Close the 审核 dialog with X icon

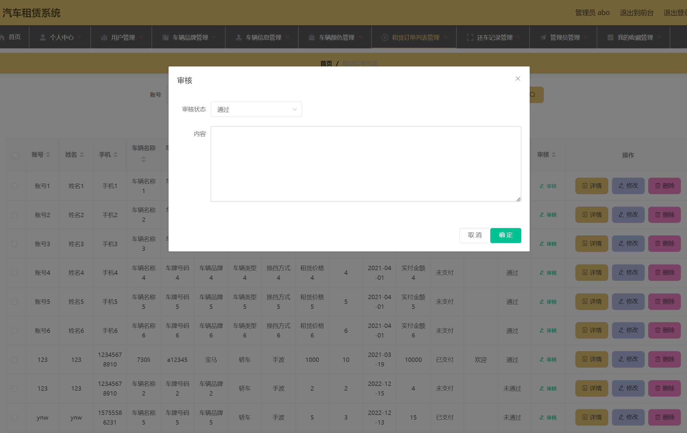518,79
